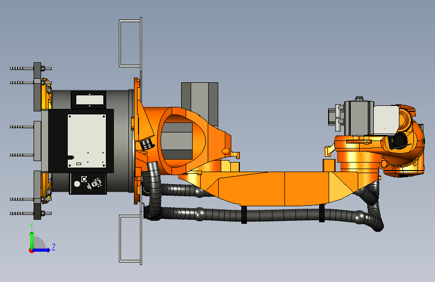Select the small white window on upper black box

point(90,100)
